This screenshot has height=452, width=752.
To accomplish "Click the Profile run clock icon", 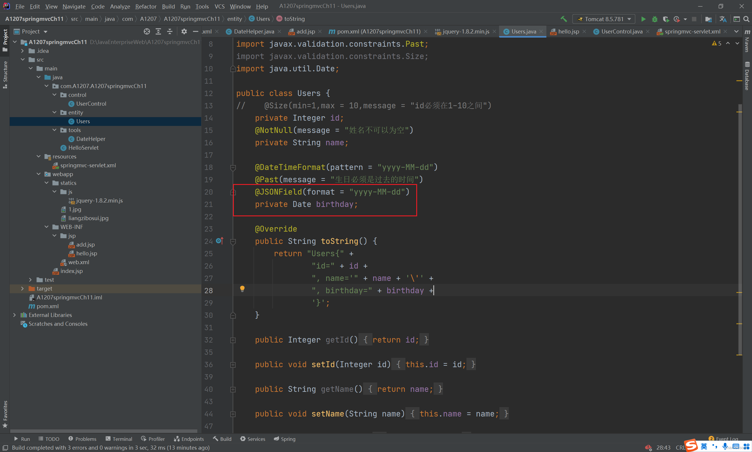I will point(677,19).
